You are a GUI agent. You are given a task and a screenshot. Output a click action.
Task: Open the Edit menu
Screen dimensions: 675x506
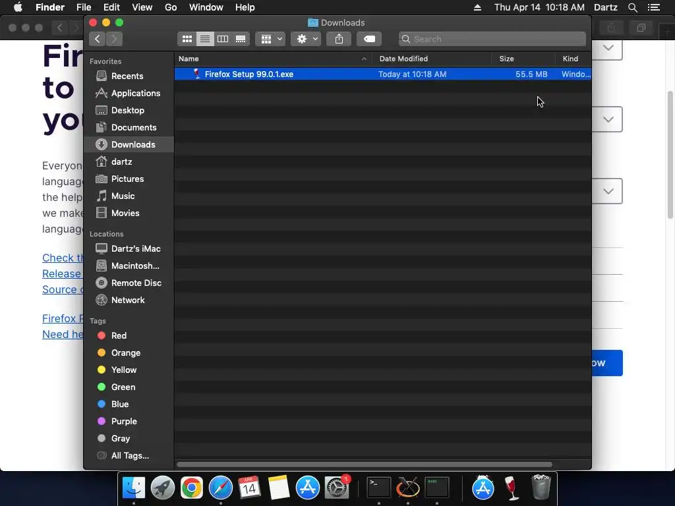pos(111,7)
